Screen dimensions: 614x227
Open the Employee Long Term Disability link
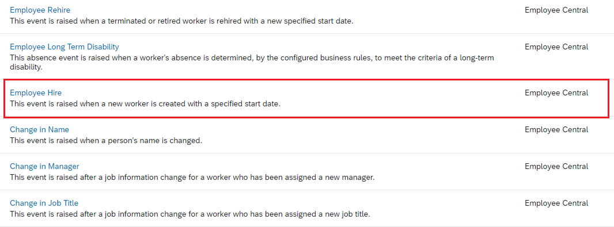coord(64,47)
